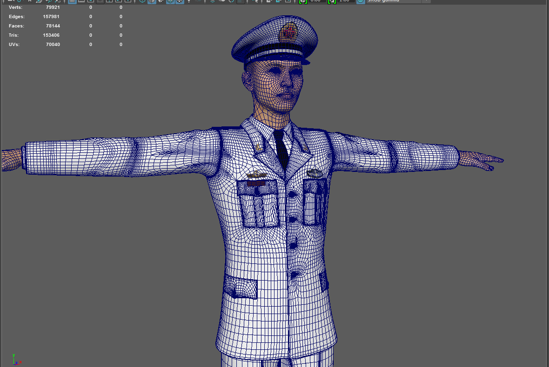Click the XYZ axis gizmo in the viewport corner
549x367 pixels.
click(15, 360)
